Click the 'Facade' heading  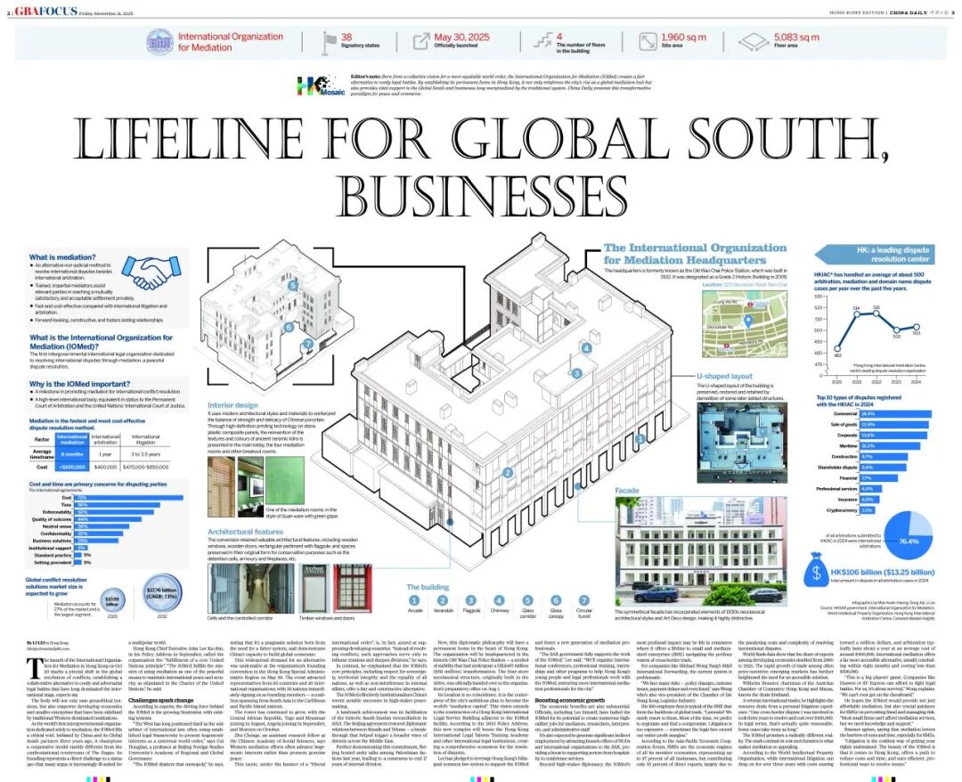click(627, 491)
